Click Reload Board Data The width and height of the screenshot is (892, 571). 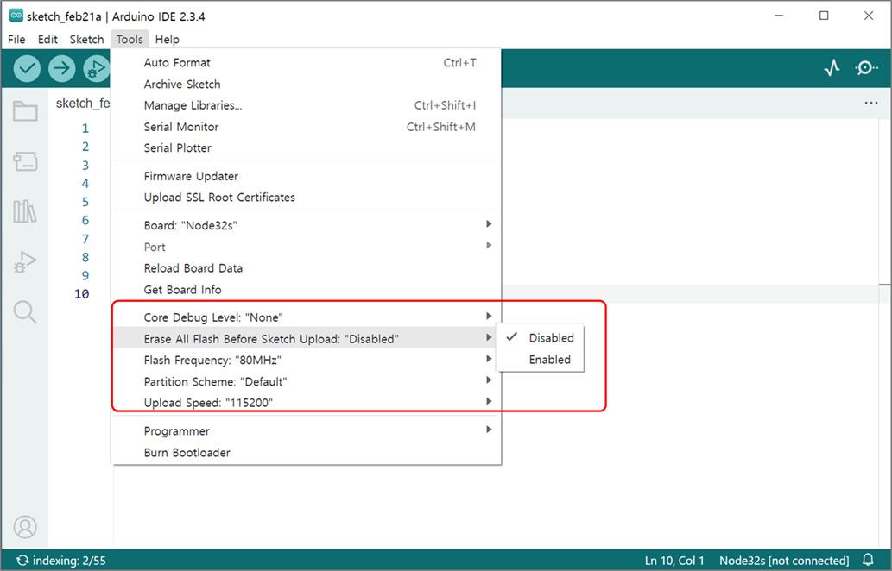(307, 267)
